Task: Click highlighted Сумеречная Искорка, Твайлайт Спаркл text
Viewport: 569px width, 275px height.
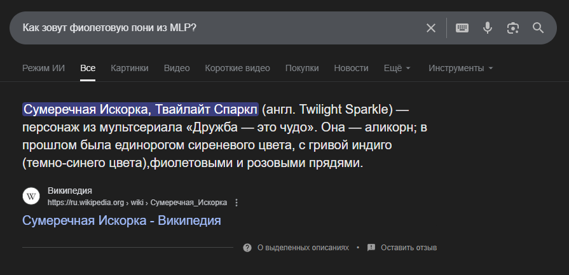Action: click(x=141, y=109)
